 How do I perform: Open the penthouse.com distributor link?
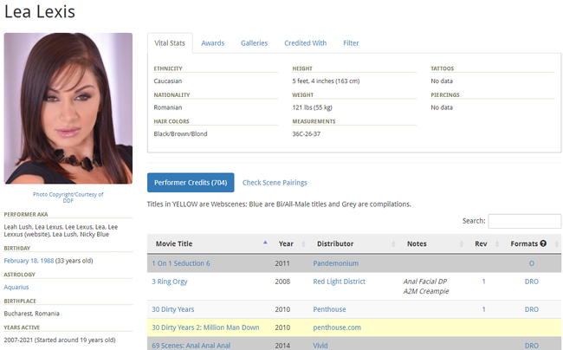[x=337, y=327]
